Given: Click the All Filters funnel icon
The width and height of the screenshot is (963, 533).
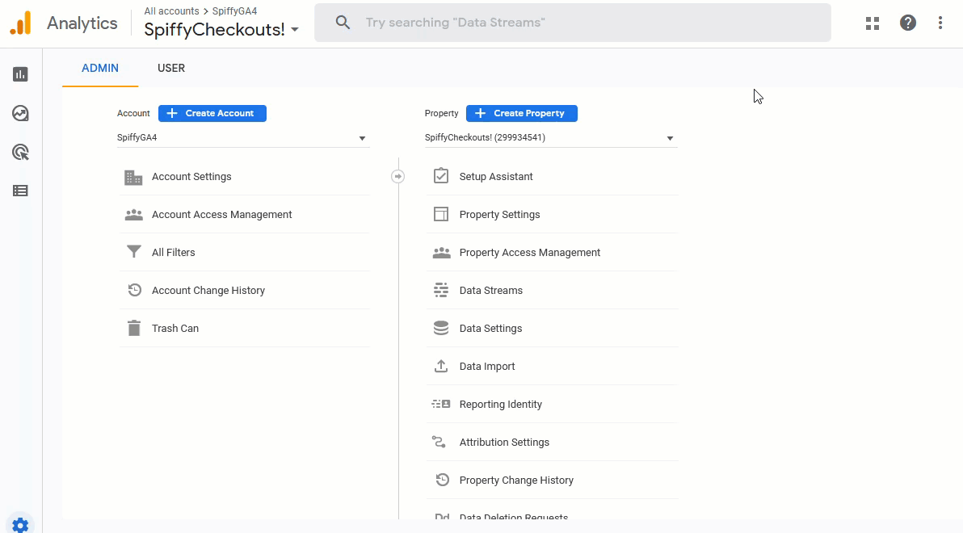Looking at the screenshot, I should pyautogui.click(x=134, y=253).
